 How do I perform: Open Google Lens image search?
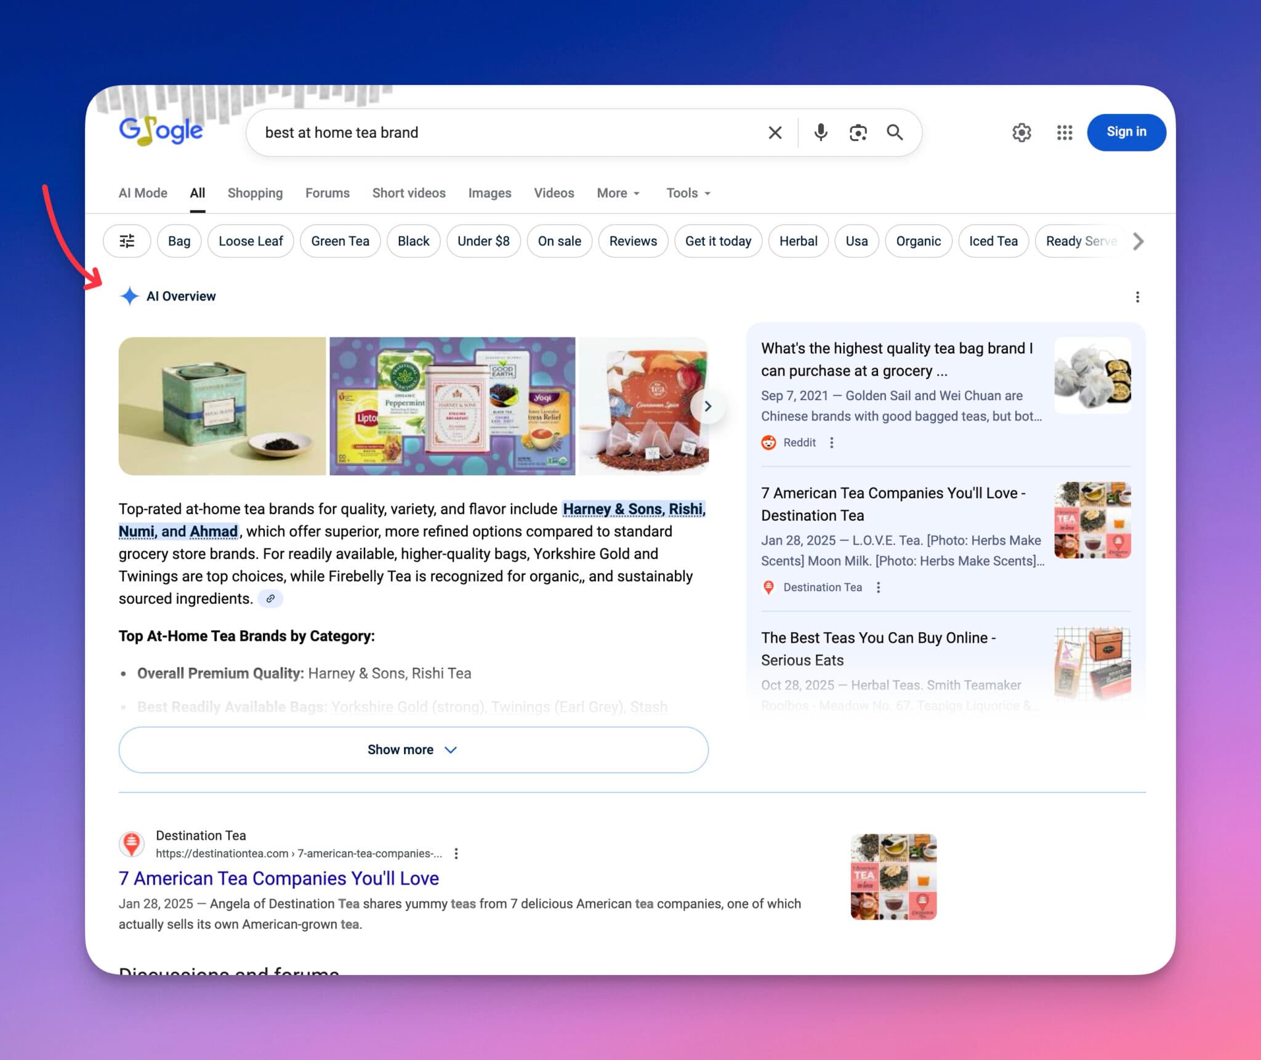858,132
